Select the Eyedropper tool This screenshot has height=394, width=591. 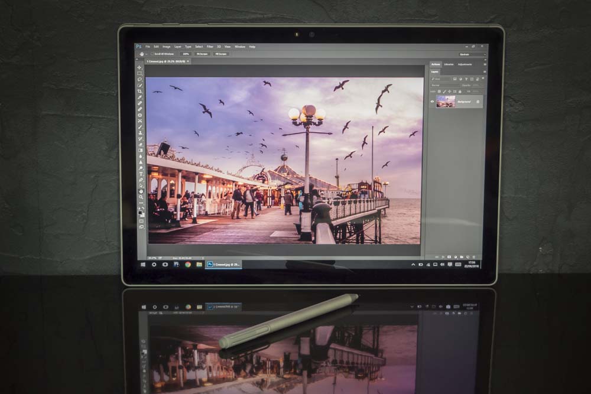coord(140,97)
